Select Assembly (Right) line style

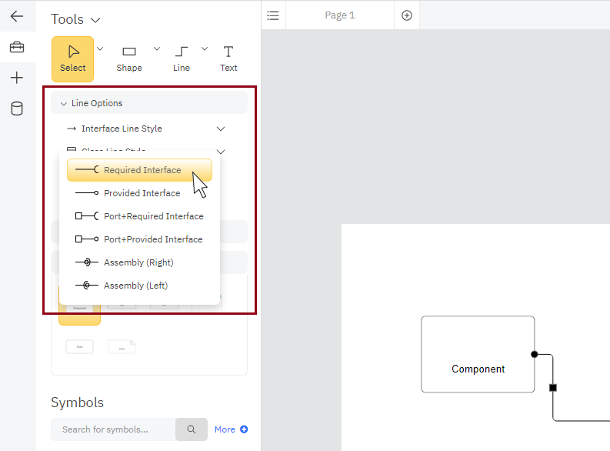(x=139, y=262)
